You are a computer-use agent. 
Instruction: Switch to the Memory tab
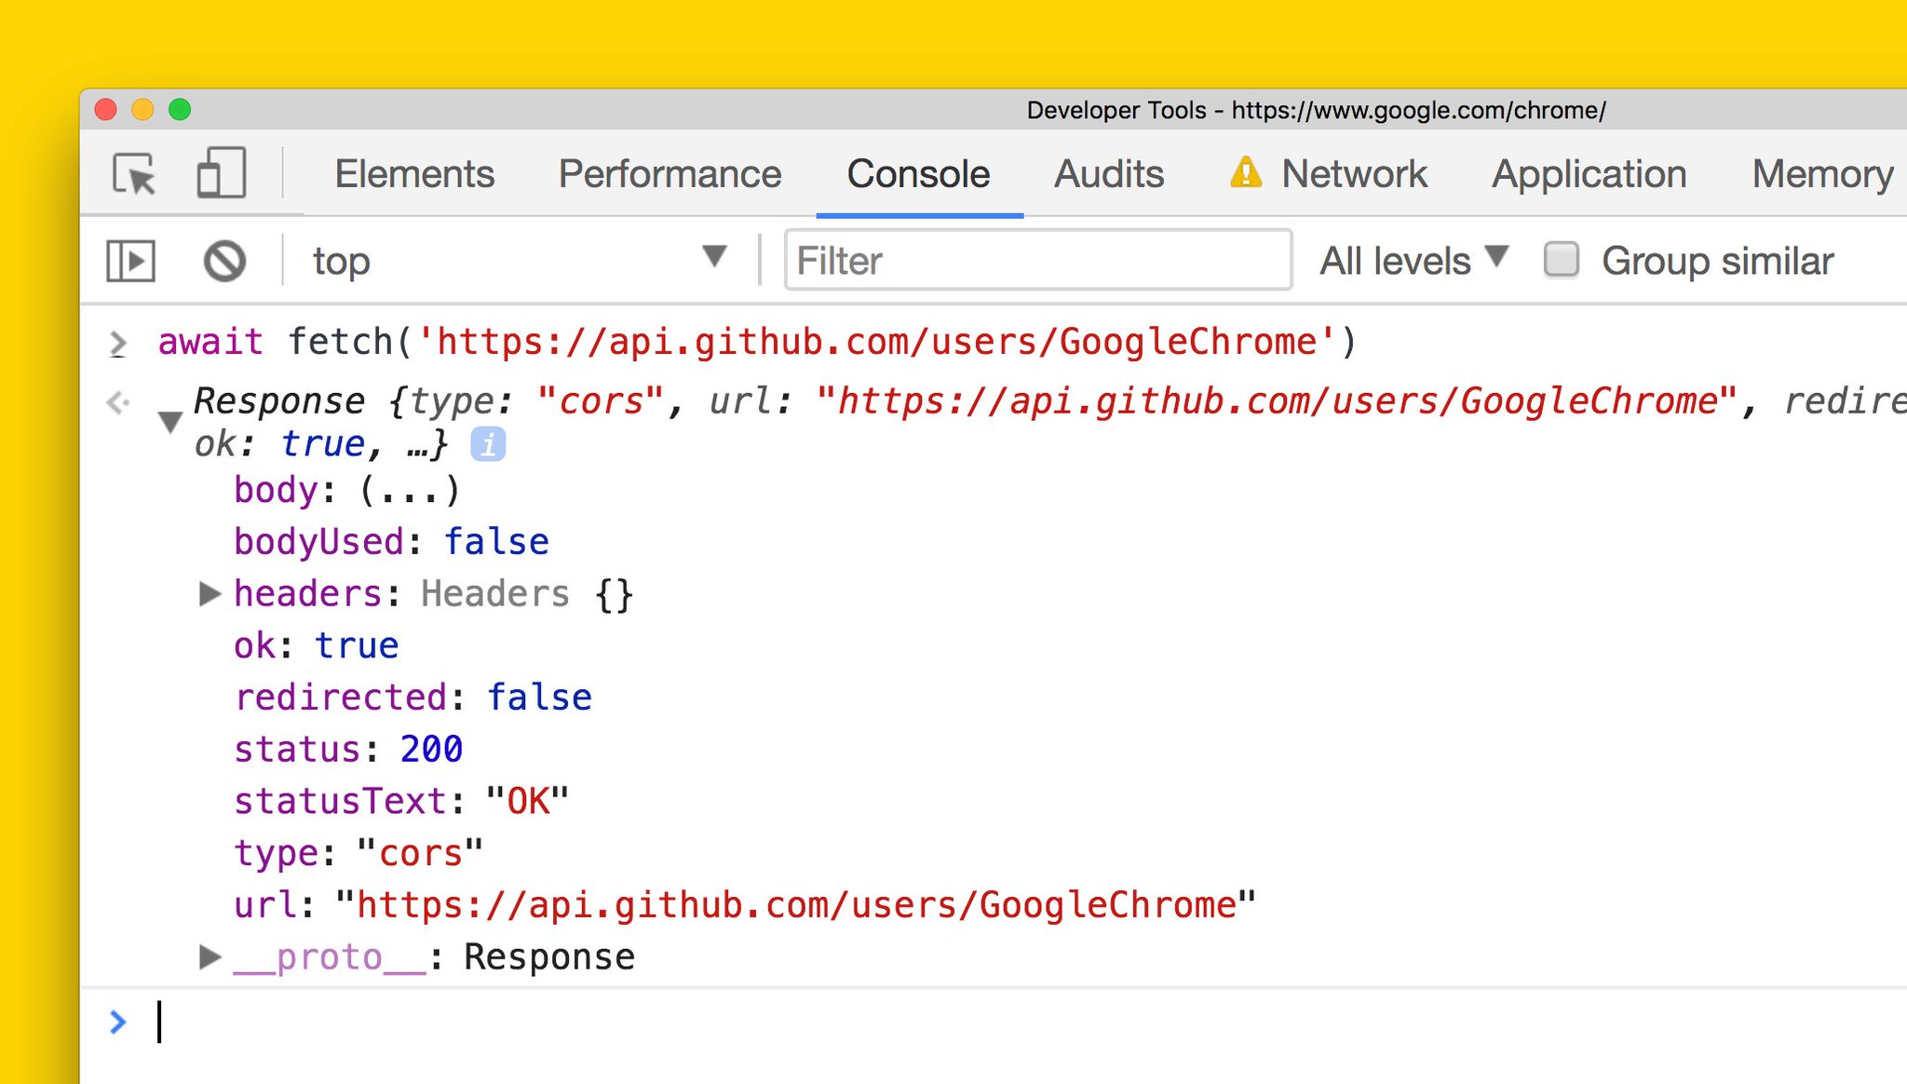[1822, 174]
